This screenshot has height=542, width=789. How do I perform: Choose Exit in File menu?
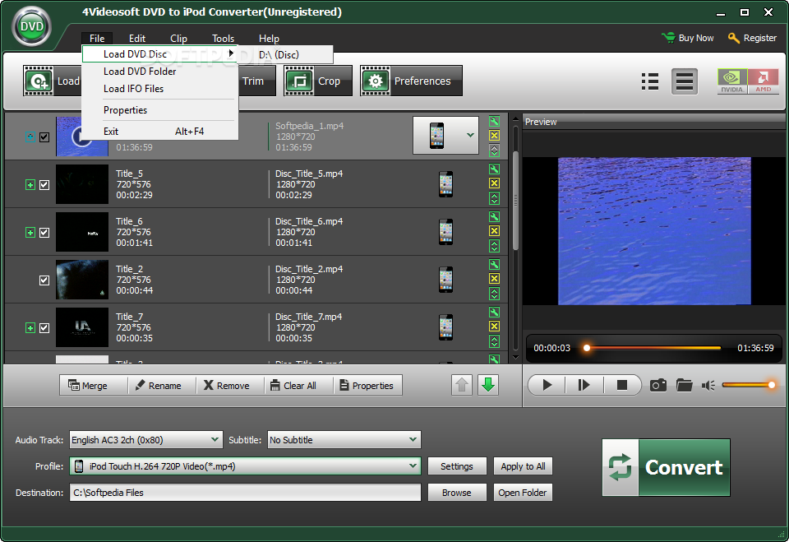tap(160, 132)
